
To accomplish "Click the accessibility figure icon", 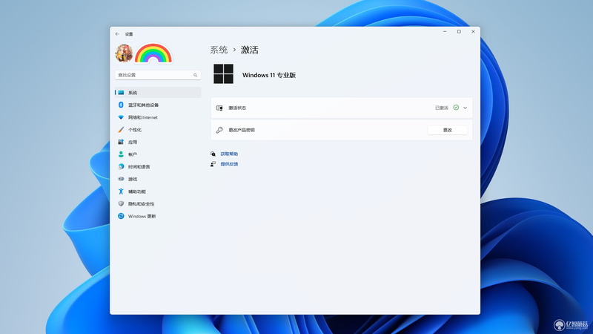I will tap(121, 191).
